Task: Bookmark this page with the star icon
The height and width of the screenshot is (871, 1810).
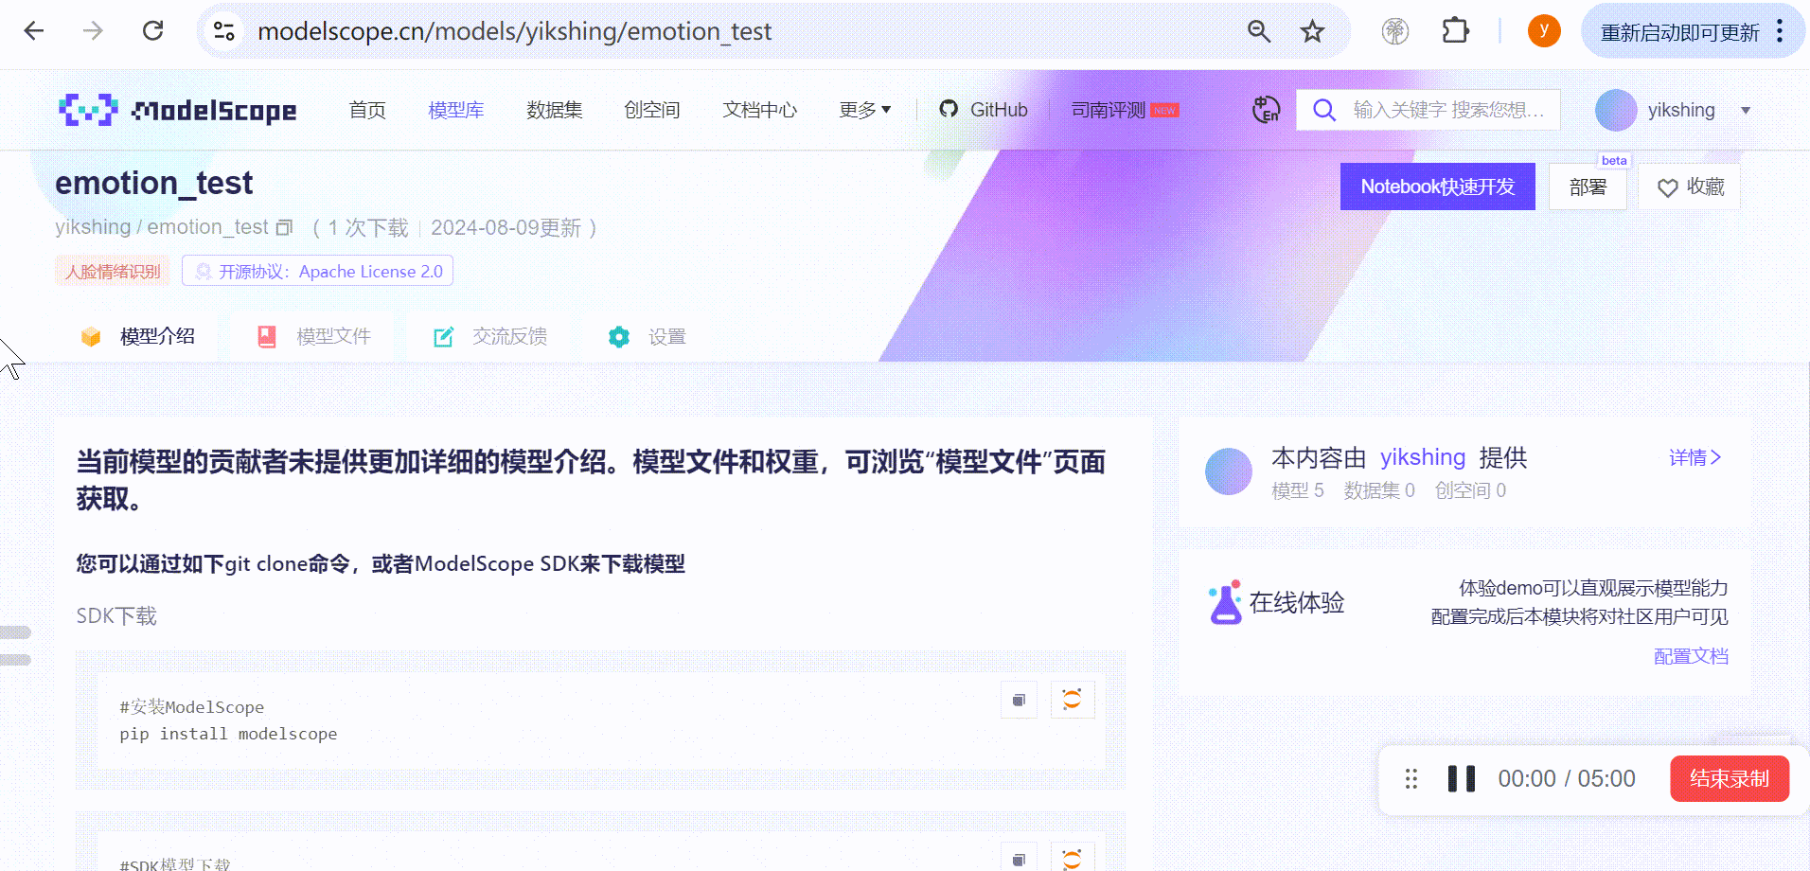Action: pyautogui.click(x=1312, y=31)
